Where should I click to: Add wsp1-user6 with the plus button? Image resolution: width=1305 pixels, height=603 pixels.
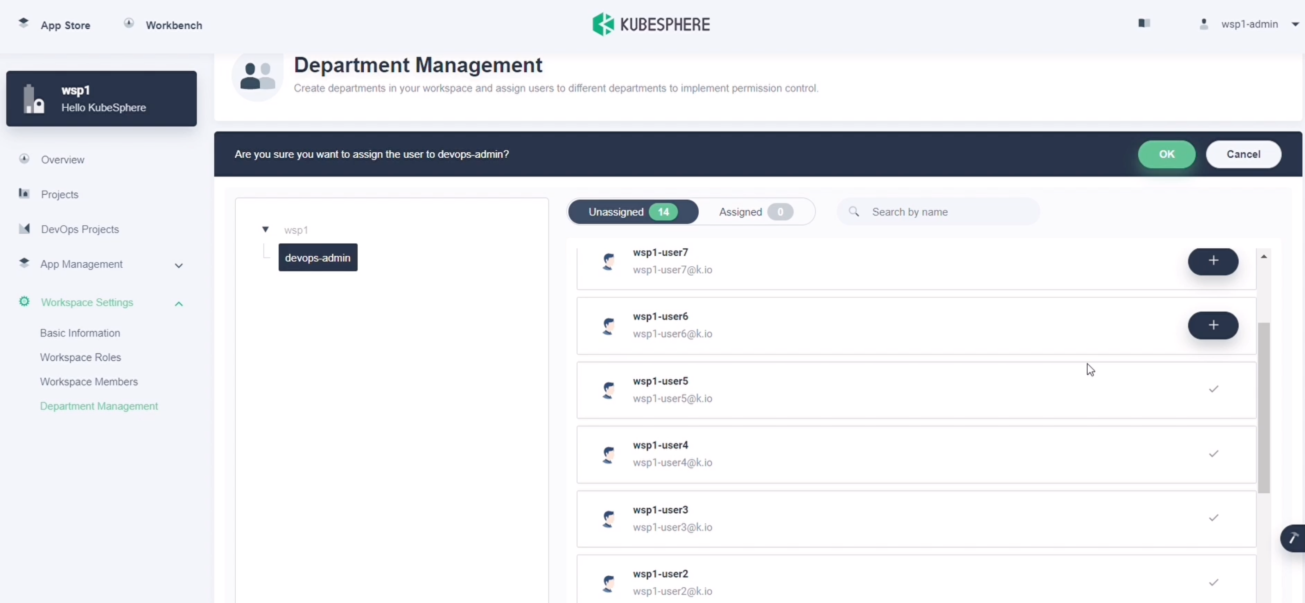click(x=1213, y=325)
